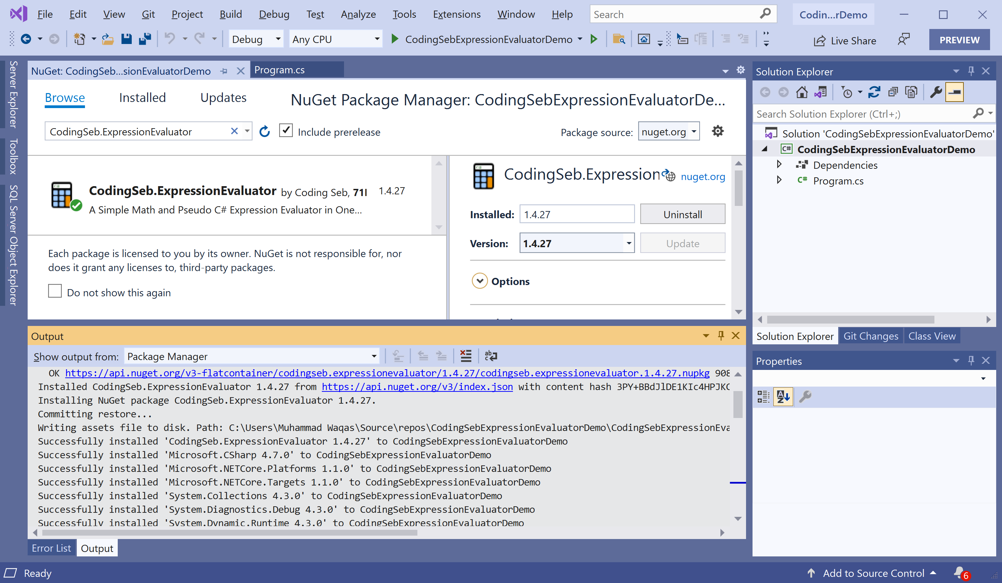Expand the Dependencies tree node

point(779,164)
